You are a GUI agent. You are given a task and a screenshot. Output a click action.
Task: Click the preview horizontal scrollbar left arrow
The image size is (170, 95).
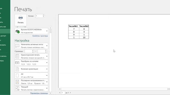click(59, 89)
